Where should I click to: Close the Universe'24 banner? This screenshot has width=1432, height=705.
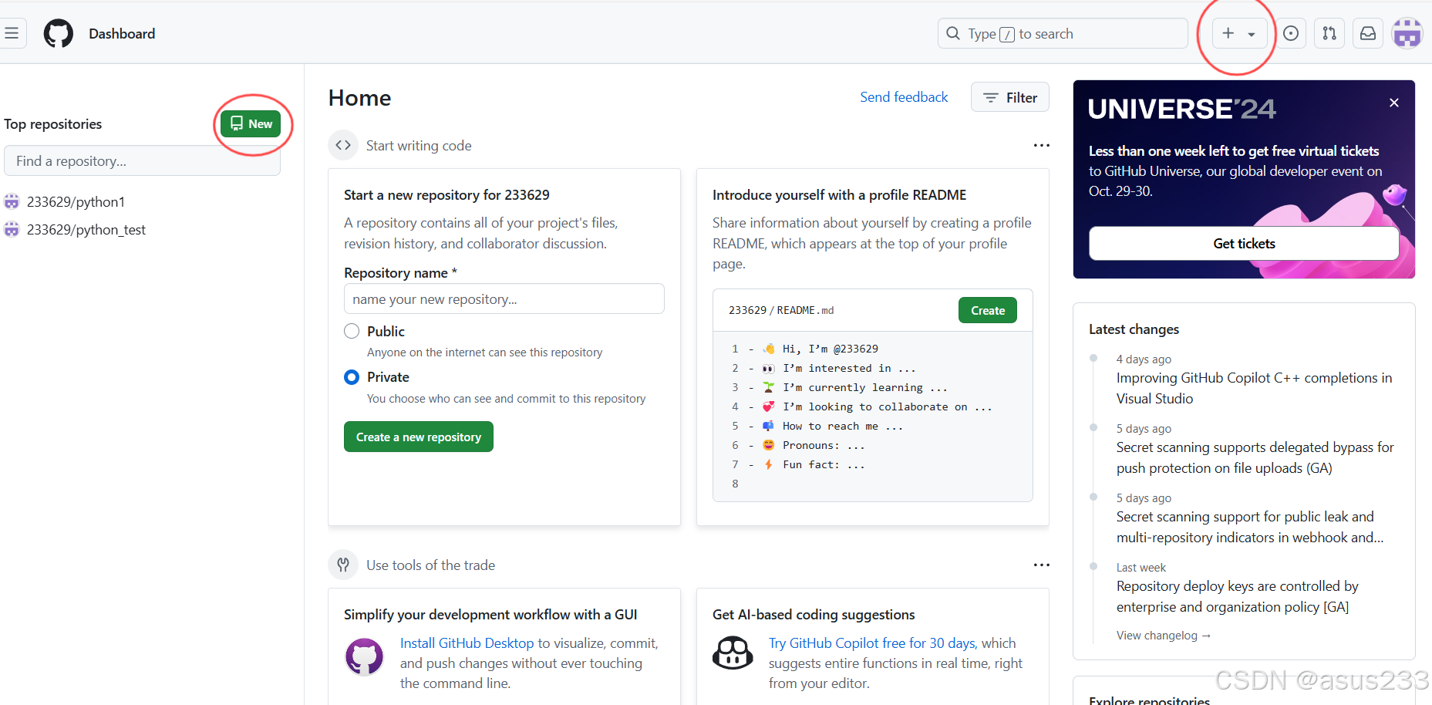point(1394,103)
